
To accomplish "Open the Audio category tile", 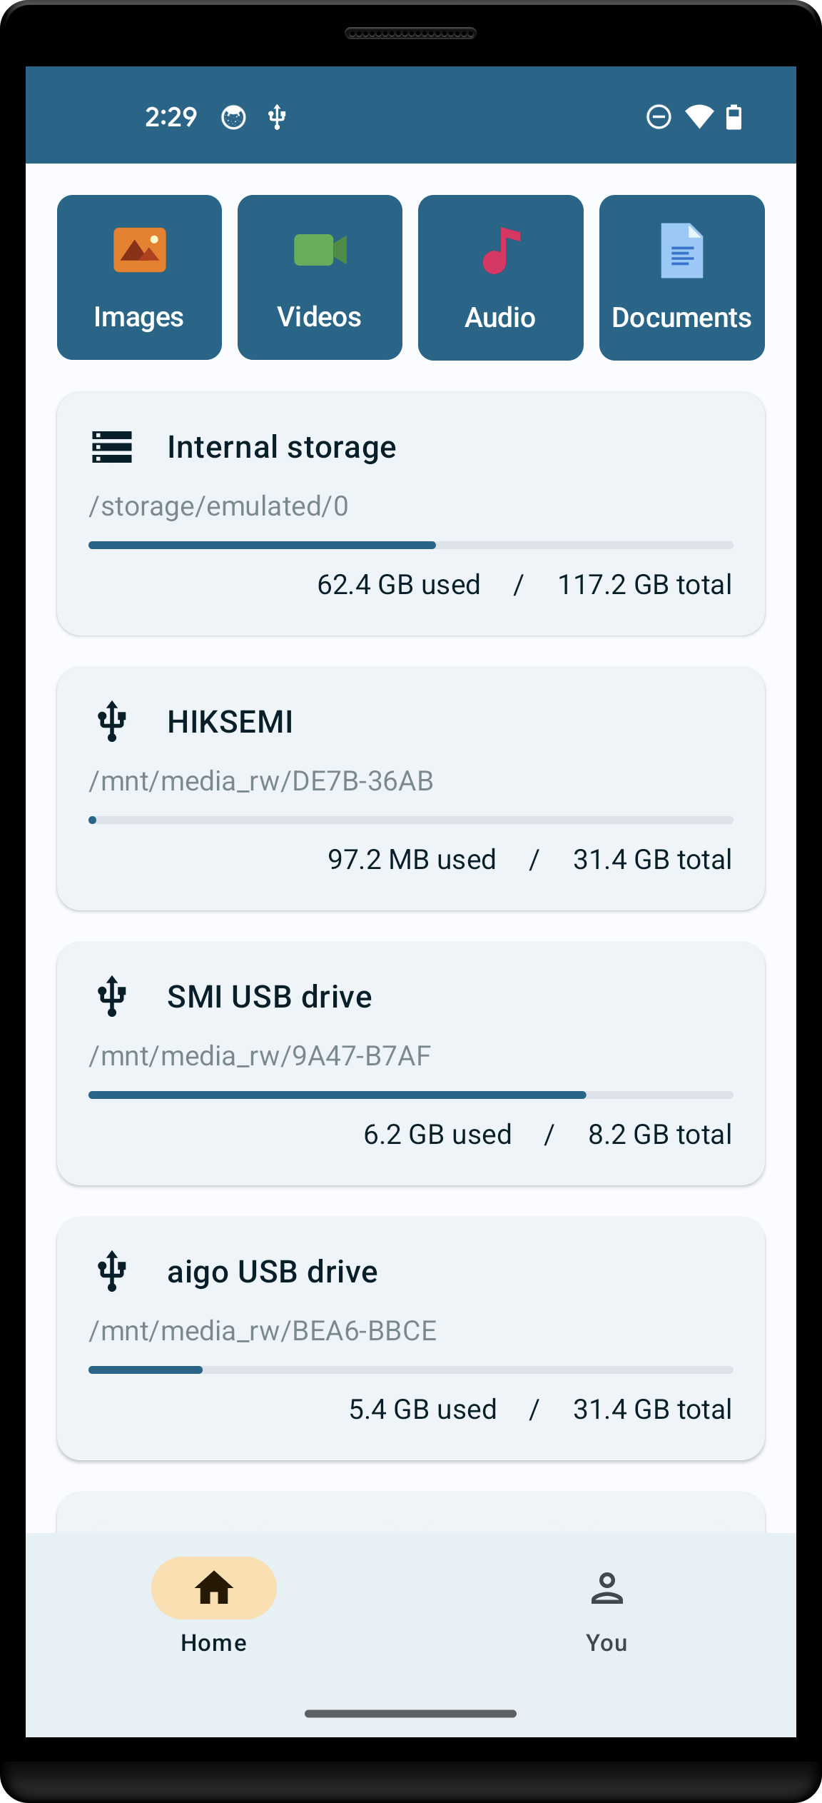I will (x=501, y=278).
